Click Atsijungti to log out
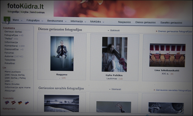 click(10, 91)
